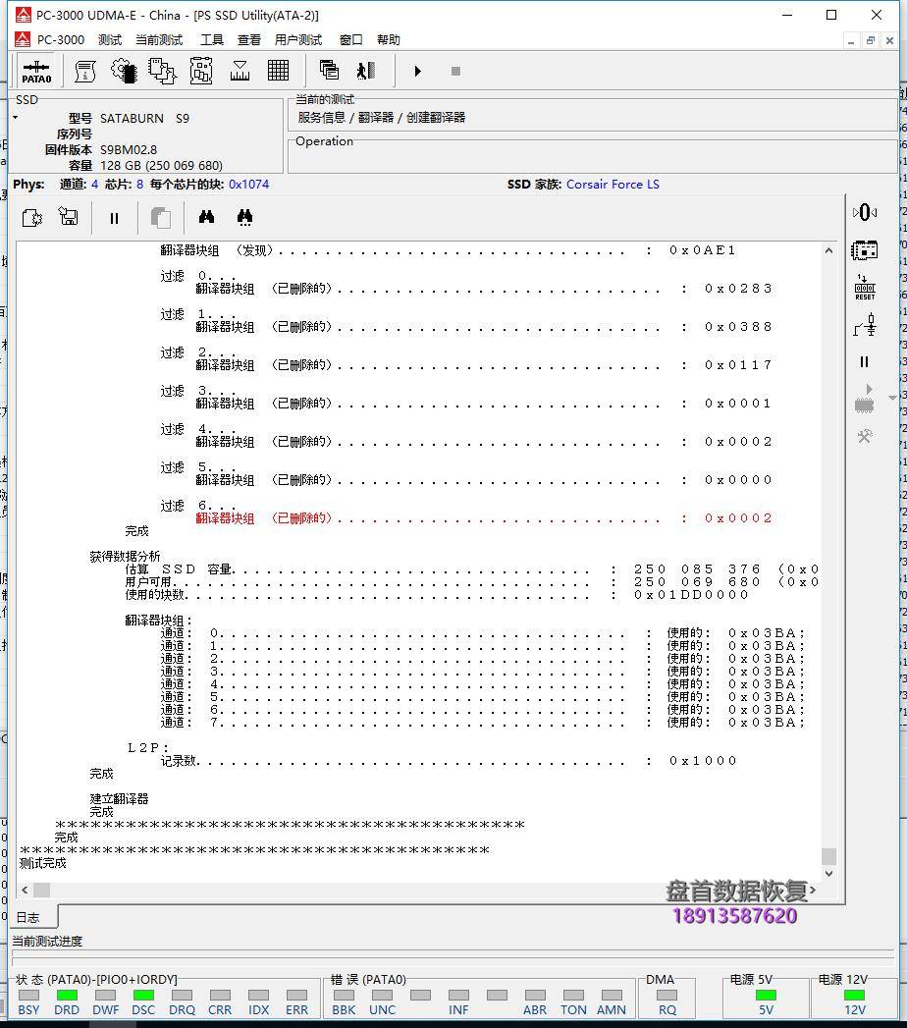
Task: Click the DRD status indicator
Action: click(x=67, y=996)
